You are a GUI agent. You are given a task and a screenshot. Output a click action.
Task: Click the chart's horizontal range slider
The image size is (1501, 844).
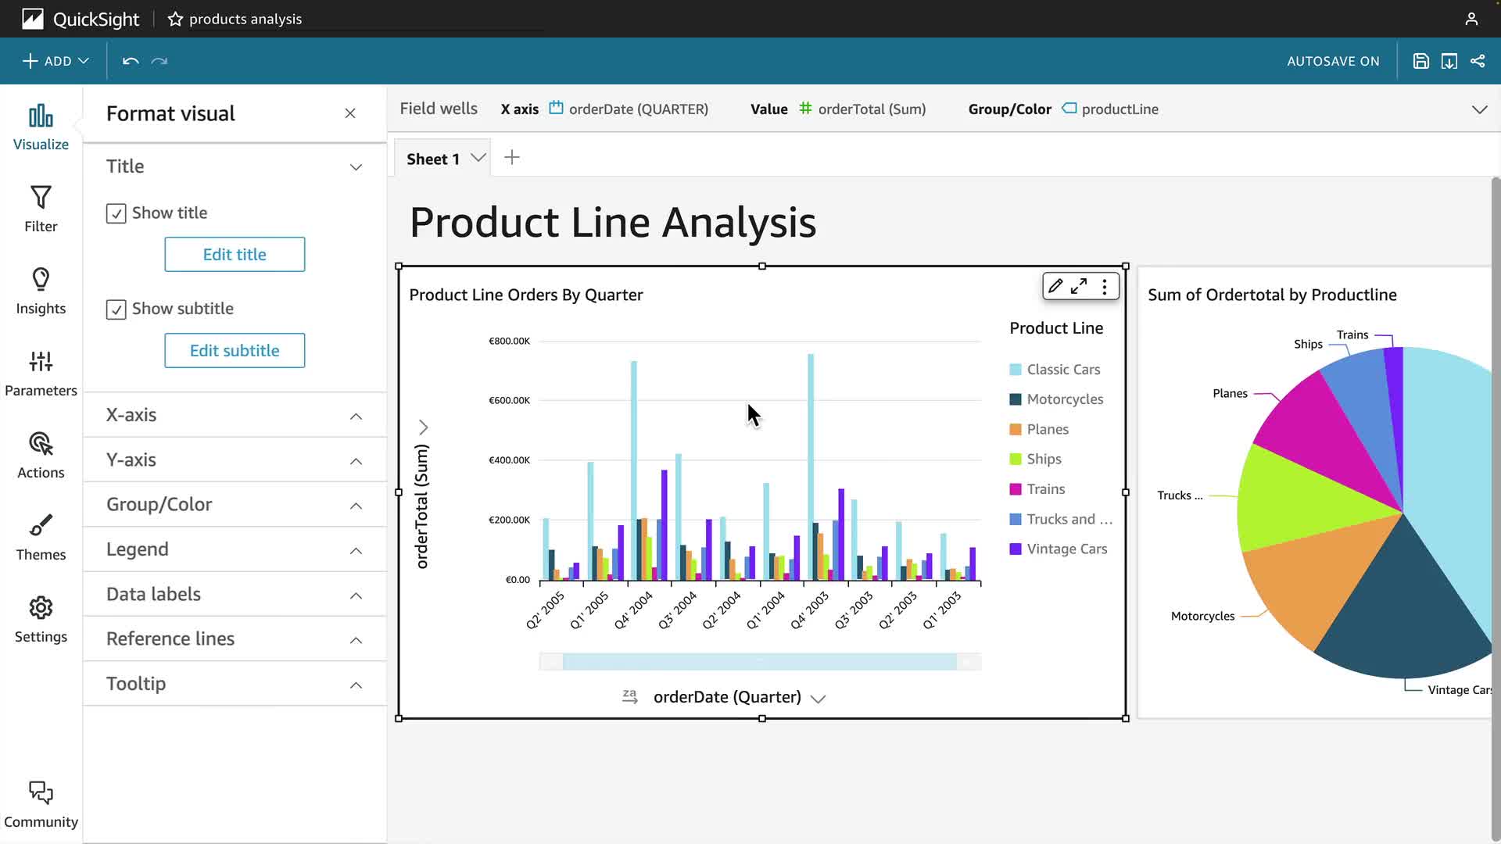click(759, 662)
